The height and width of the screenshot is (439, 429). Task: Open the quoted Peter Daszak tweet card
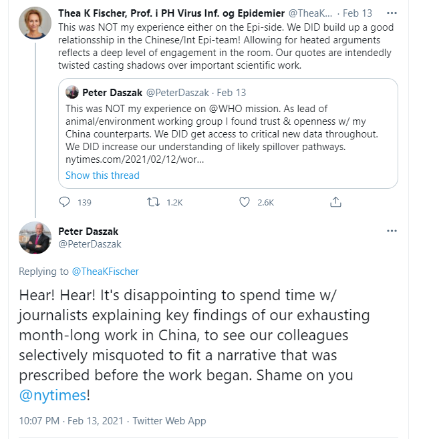[228, 133]
